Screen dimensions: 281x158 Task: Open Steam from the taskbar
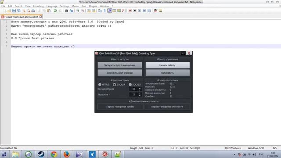[x=41, y=154]
